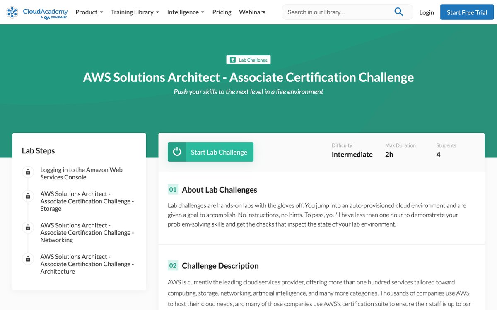Click the Lab Challenge badge icon
Screen dimensions: 497x310
(233, 60)
